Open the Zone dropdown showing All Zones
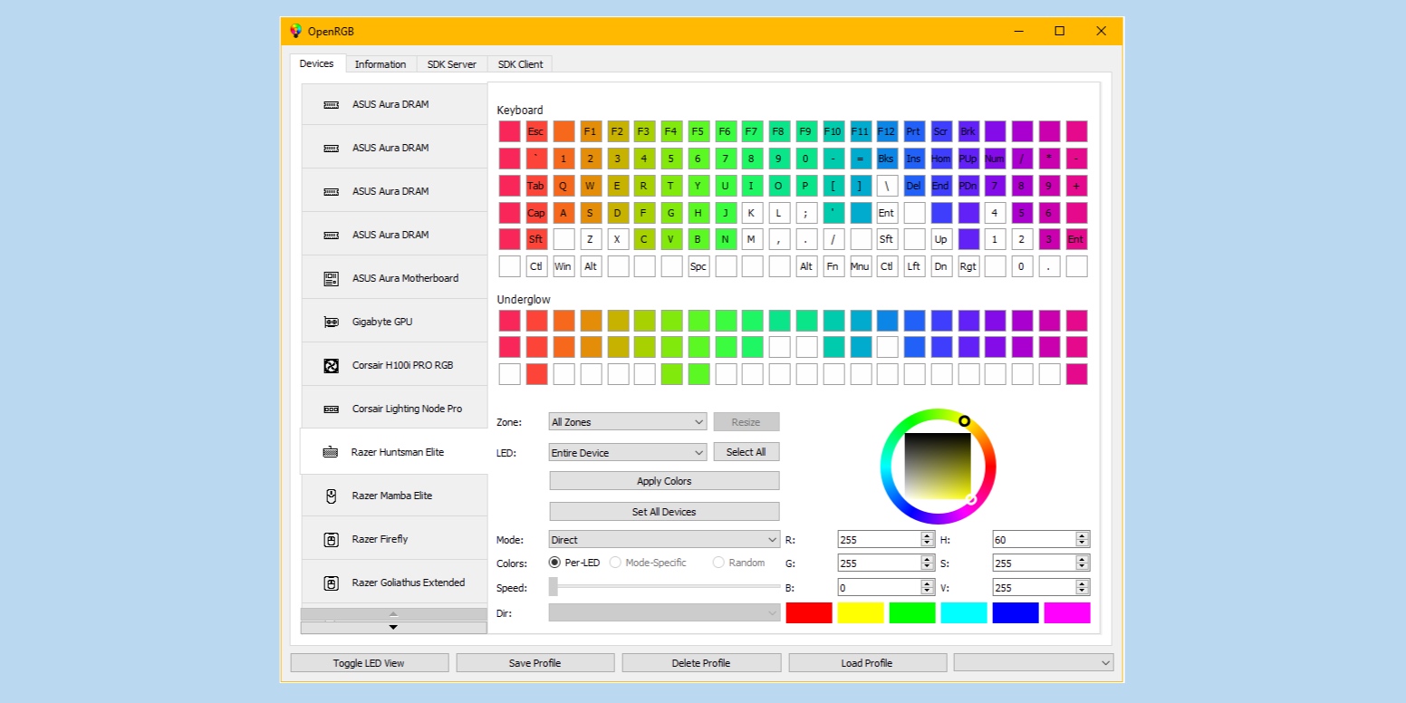The width and height of the screenshot is (1406, 703). 628,422
